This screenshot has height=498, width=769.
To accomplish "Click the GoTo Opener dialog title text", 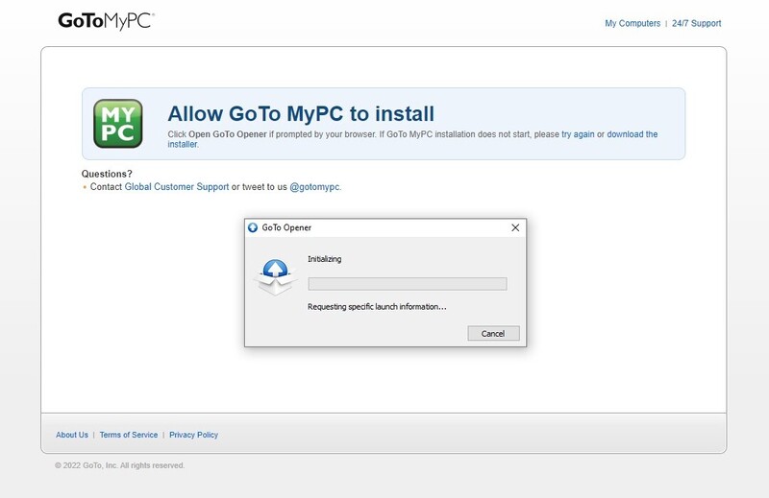I will click(286, 227).
